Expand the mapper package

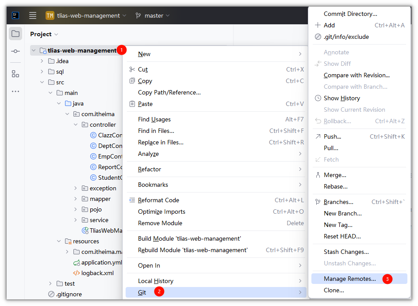[76, 199]
